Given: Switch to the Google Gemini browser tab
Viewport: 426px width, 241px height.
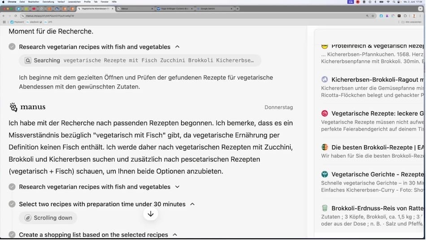Looking at the screenshot, I should (x=207, y=8).
